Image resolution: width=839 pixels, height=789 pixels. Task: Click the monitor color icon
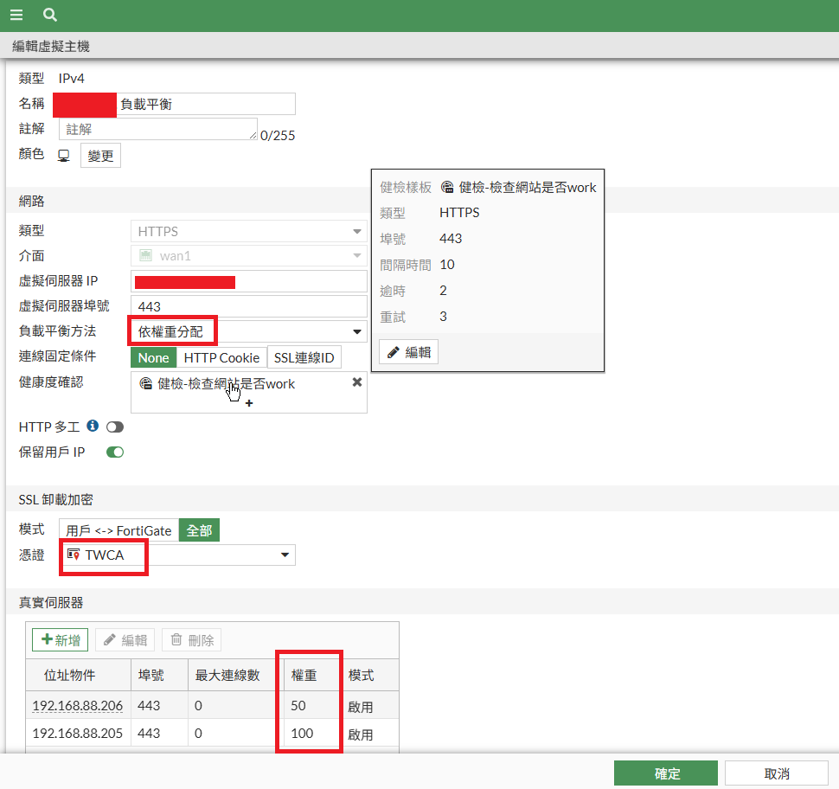(x=64, y=156)
